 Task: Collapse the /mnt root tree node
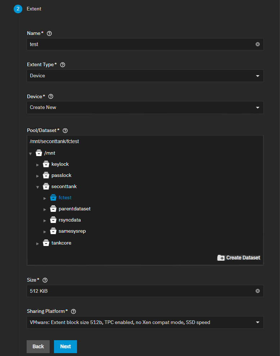[31, 154]
